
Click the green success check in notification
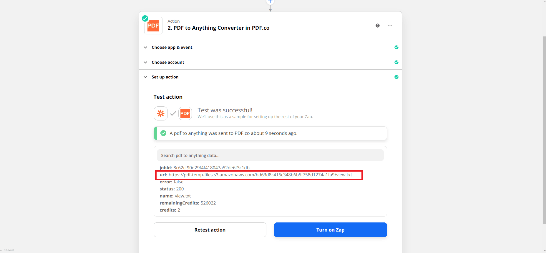point(163,133)
